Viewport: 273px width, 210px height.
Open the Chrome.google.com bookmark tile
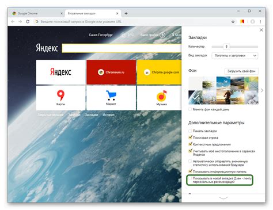pos(159,72)
